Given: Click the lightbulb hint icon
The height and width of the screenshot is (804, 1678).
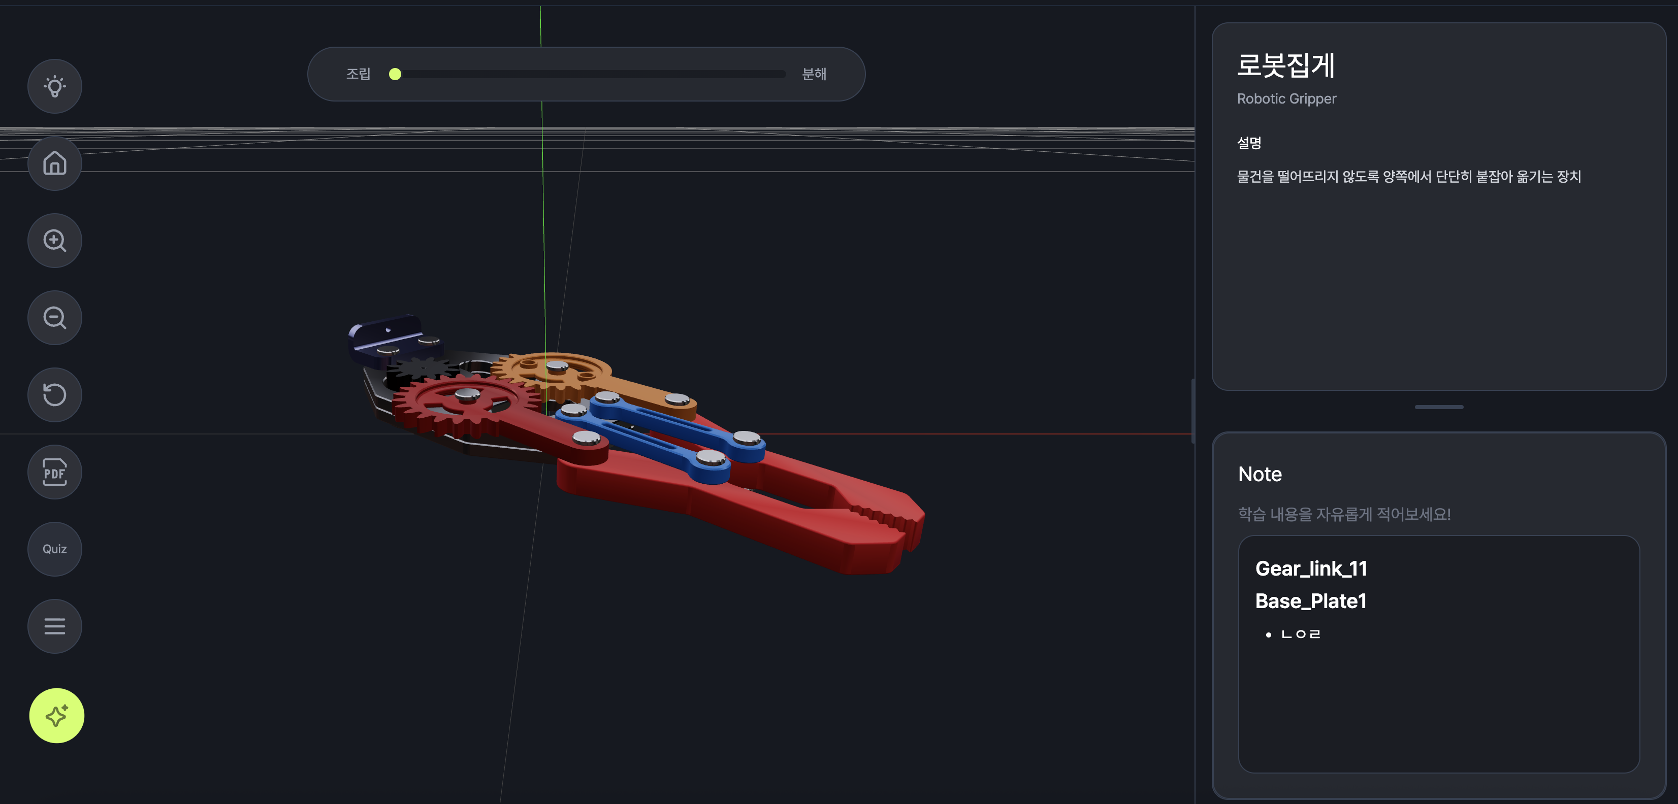Looking at the screenshot, I should point(55,86).
